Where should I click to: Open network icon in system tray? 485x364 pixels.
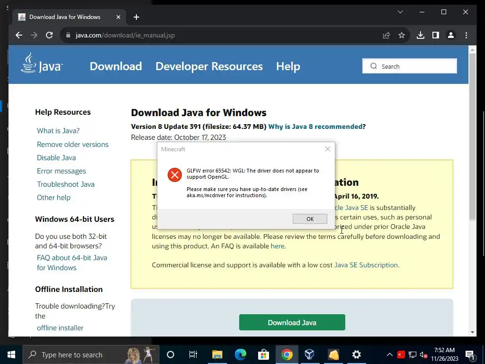[x=413, y=355]
